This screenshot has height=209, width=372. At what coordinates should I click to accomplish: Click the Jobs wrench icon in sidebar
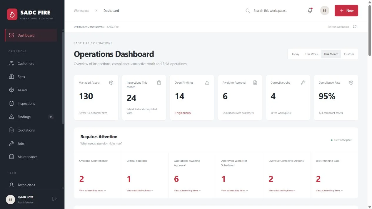point(11,144)
